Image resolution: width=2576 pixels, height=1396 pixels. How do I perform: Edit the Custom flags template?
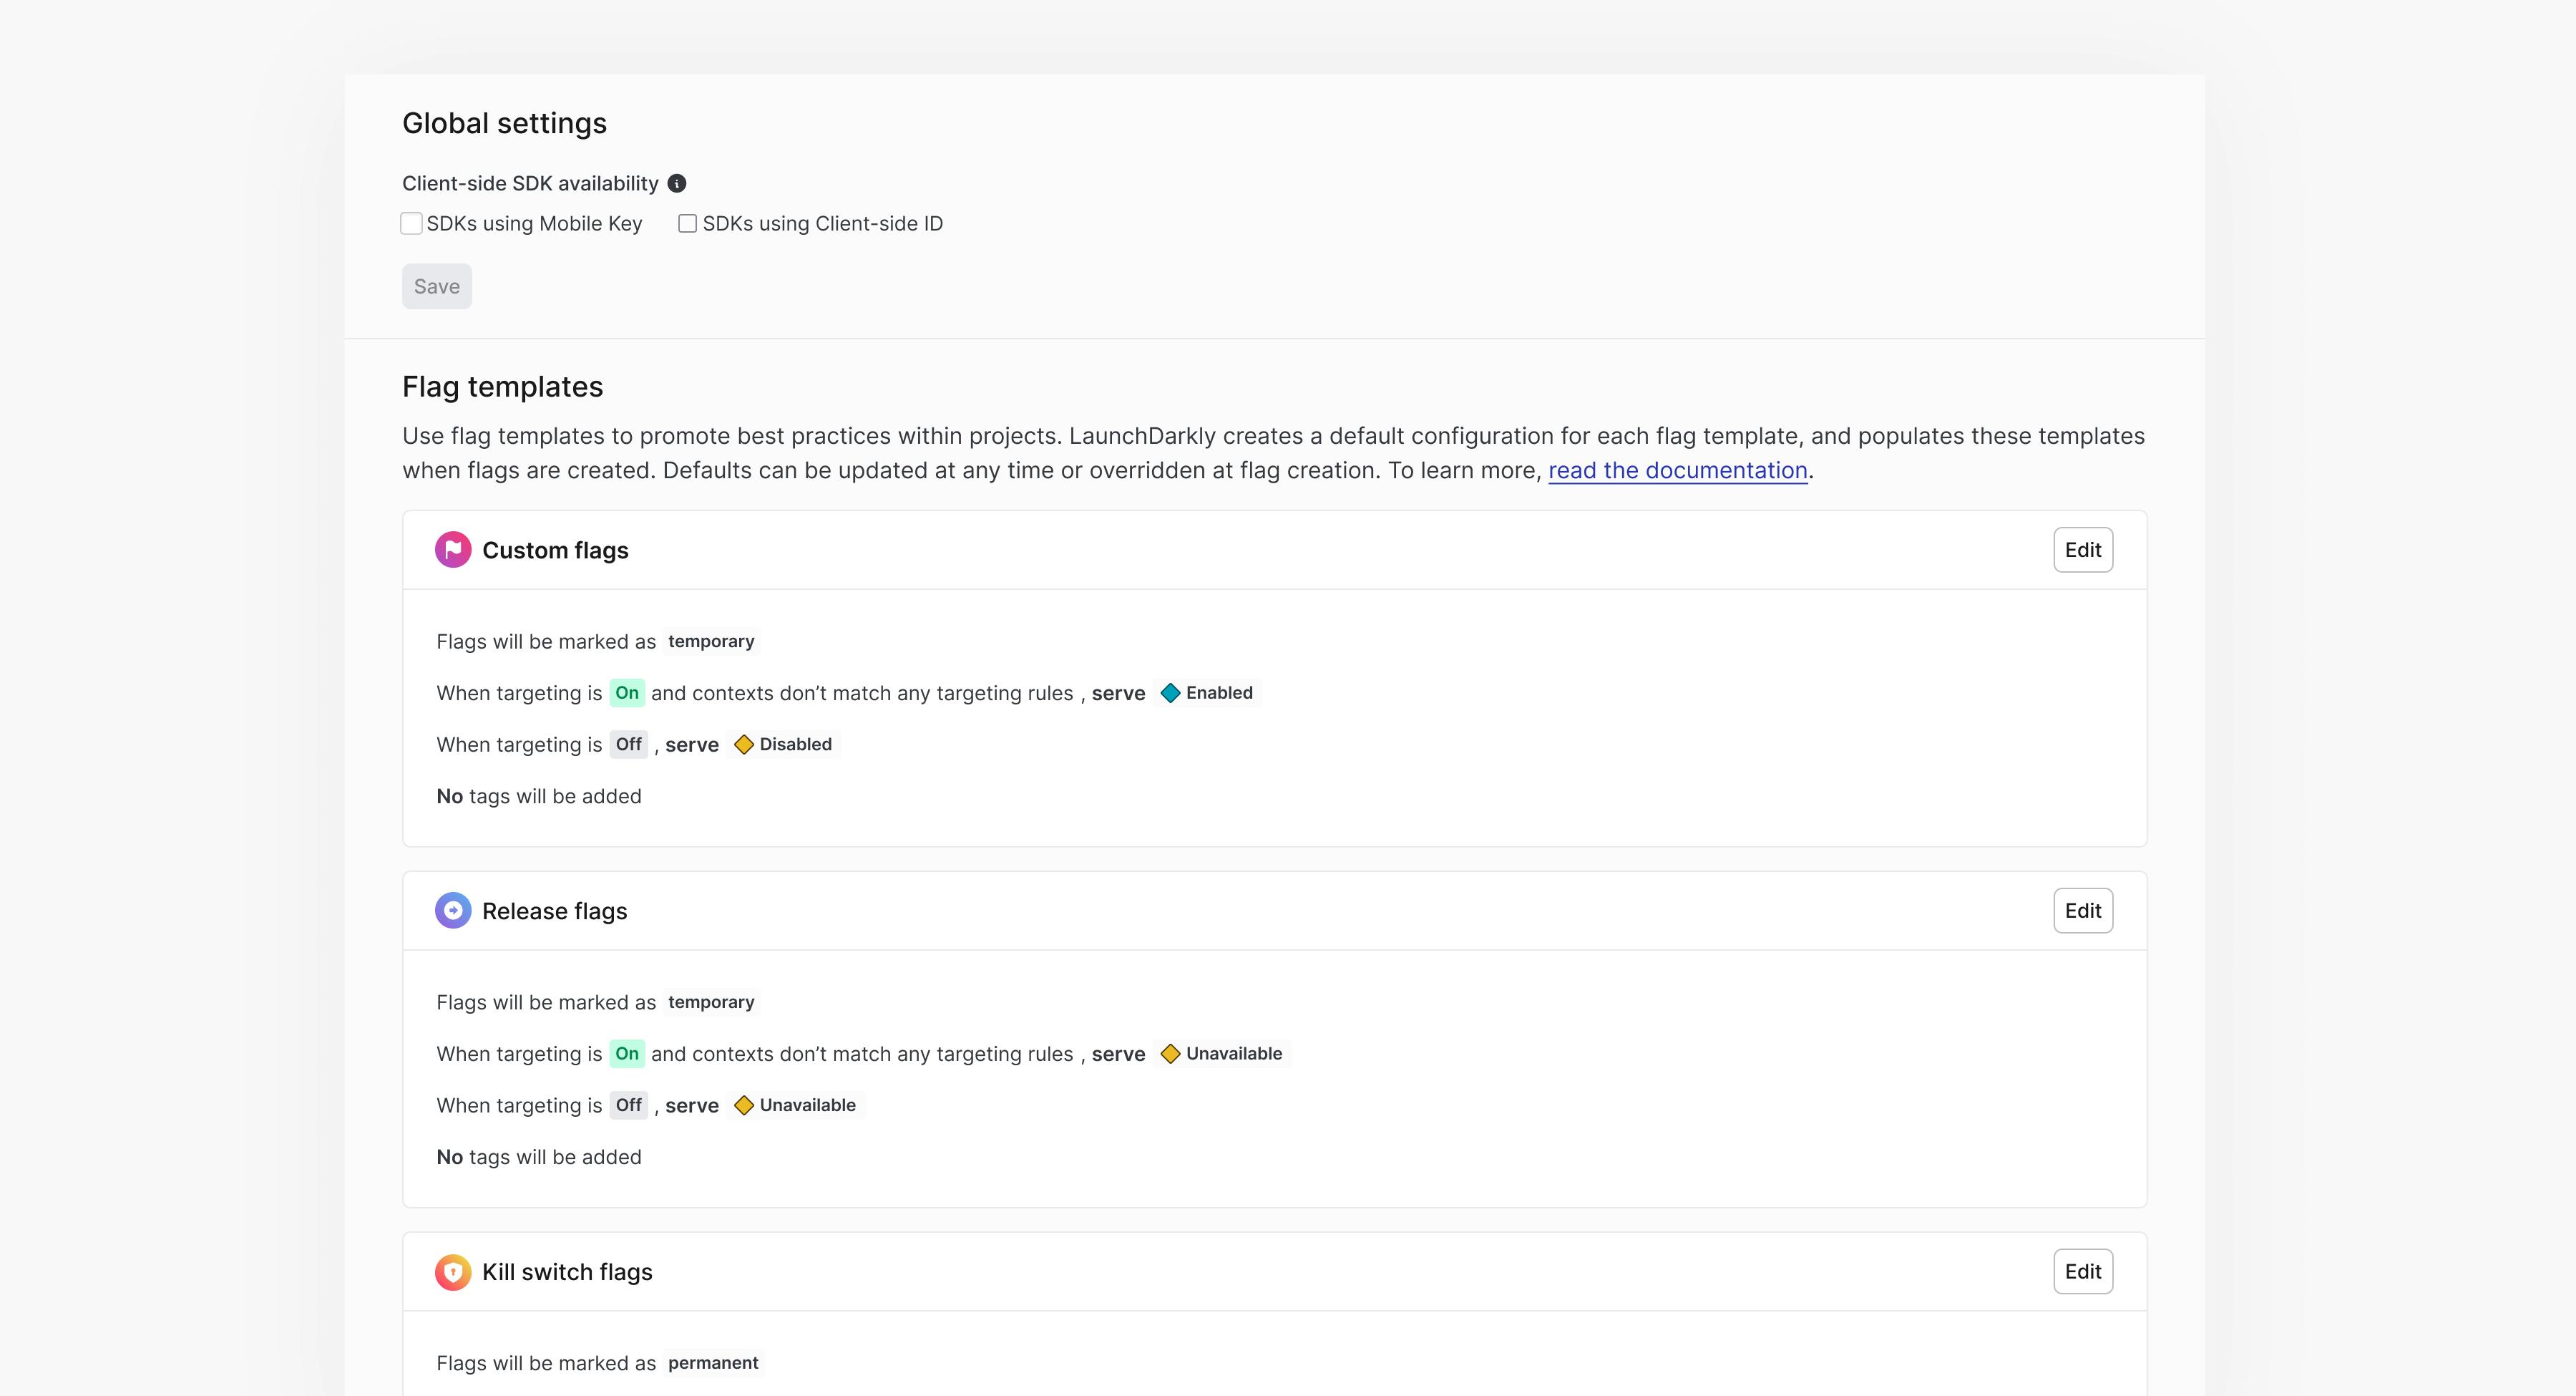click(x=2082, y=551)
